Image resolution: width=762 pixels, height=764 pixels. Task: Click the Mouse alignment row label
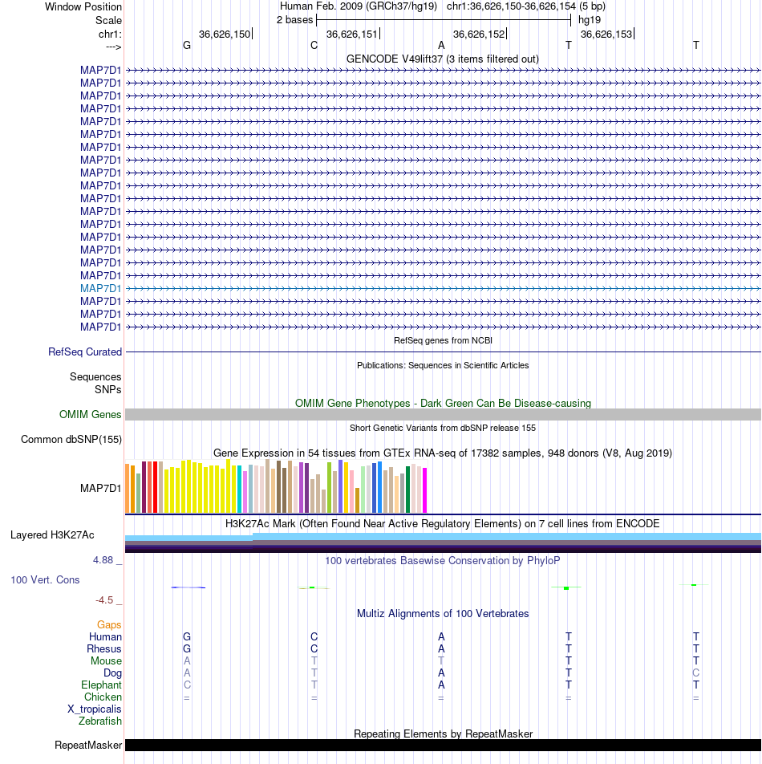(106, 661)
